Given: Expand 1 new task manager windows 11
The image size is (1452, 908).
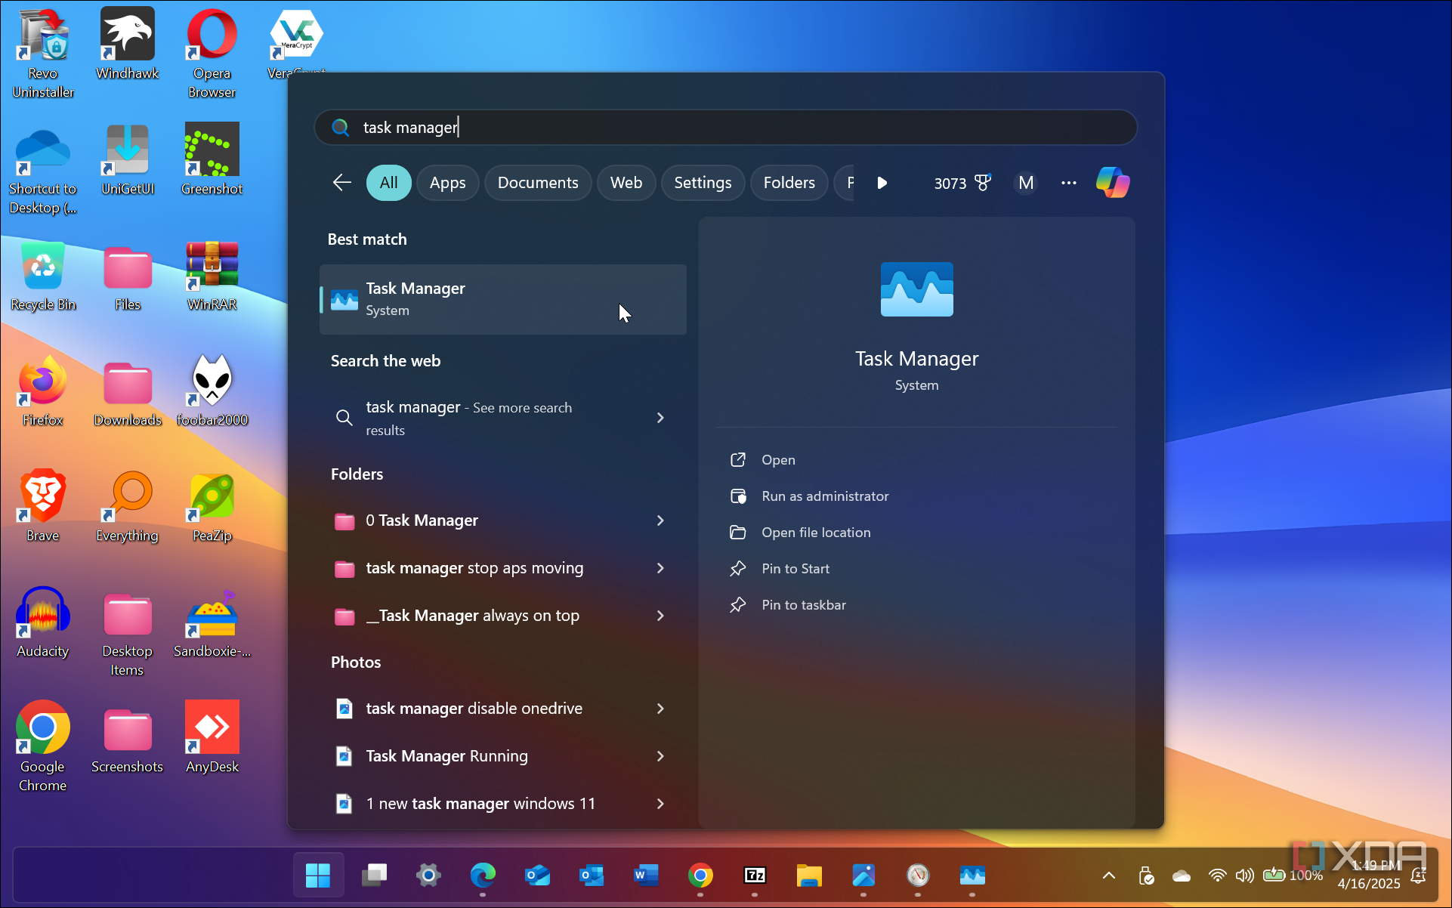Looking at the screenshot, I should [660, 804].
